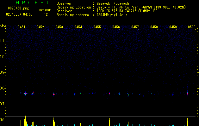
Task: Click the 0500 time marker
Action: (192, 27)
